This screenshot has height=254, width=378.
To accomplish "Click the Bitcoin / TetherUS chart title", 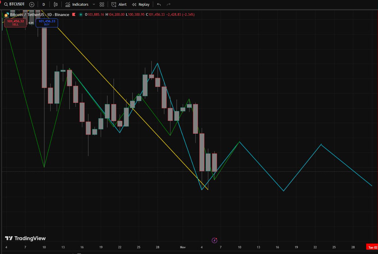I will tap(40, 14).
